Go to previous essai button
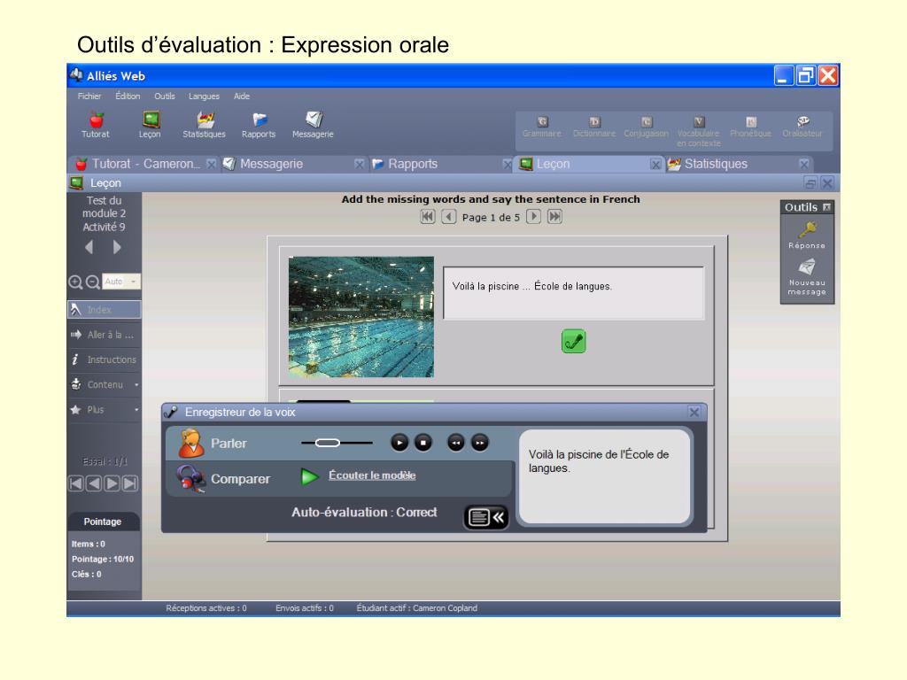 pos(94,483)
